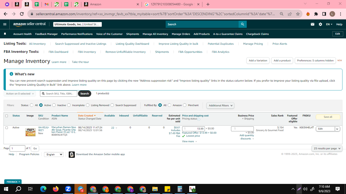Image resolution: width=346 pixels, height=194 pixels.
Task: Select the Listing Removed radio button
Action: [x=88, y=105]
